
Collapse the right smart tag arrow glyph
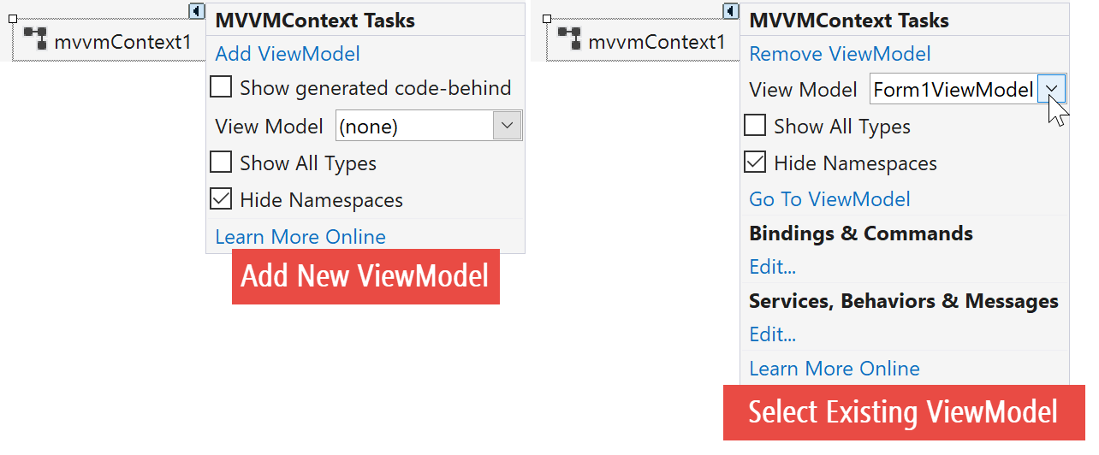[730, 11]
